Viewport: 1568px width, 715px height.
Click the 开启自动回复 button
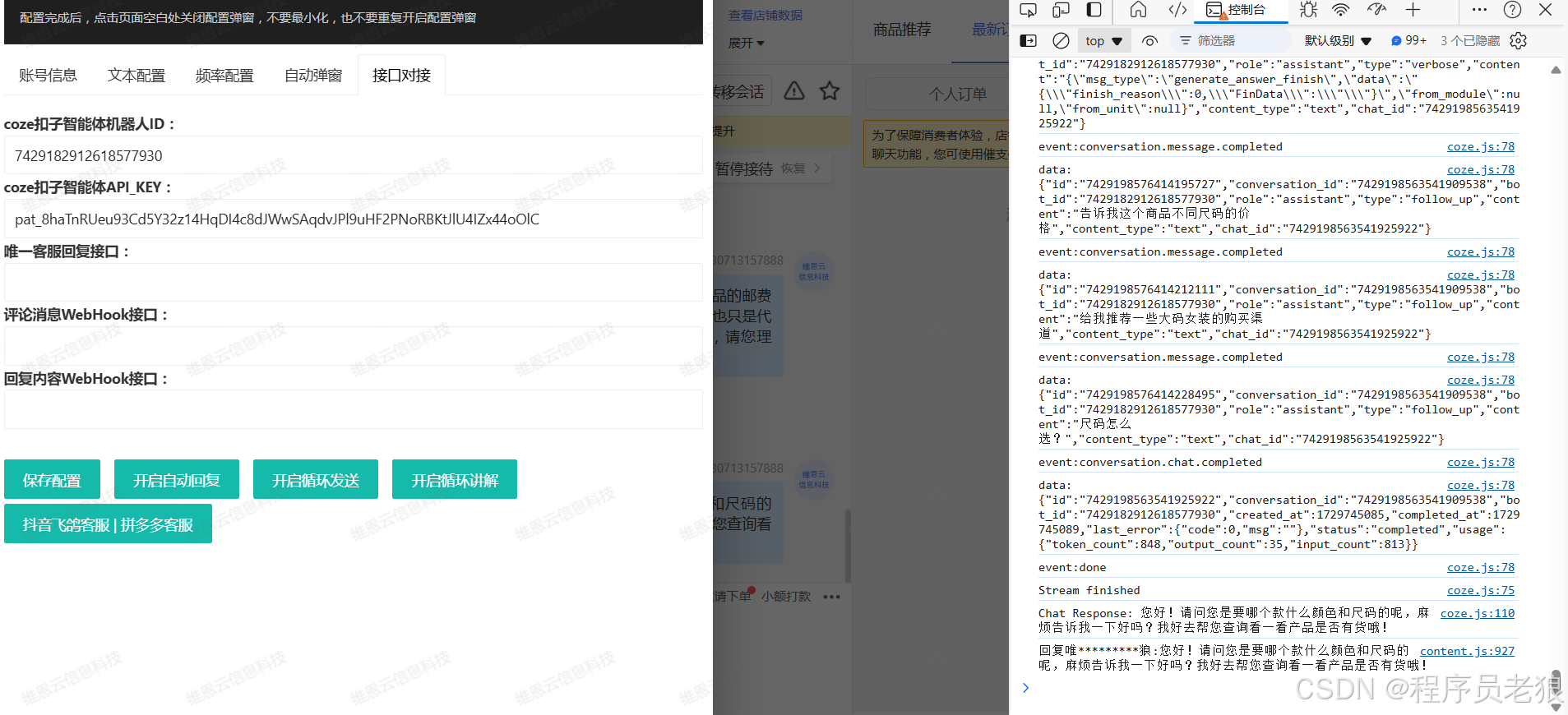coord(177,480)
